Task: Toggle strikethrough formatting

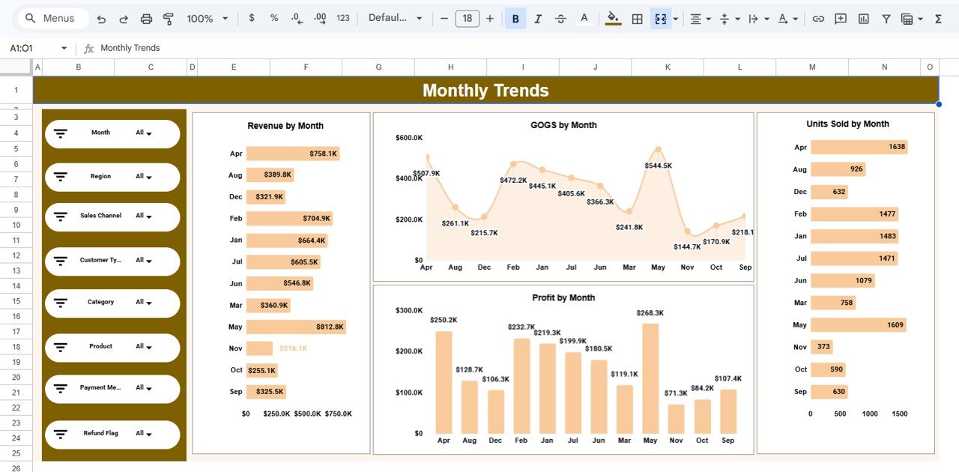Action: point(560,18)
